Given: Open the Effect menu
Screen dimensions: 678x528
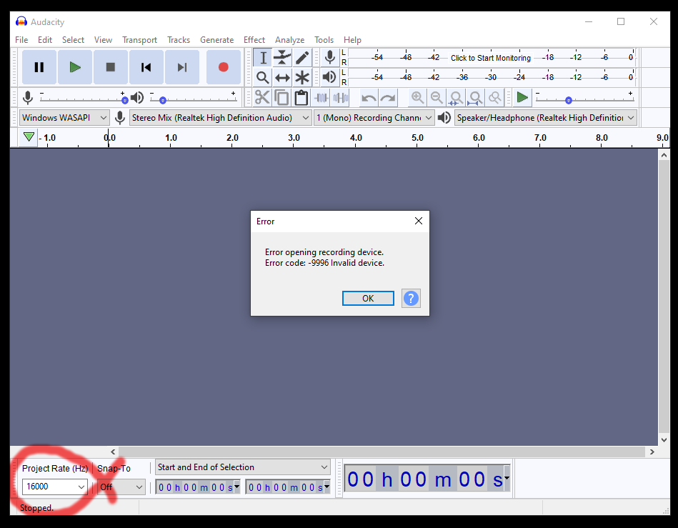Looking at the screenshot, I should pos(254,40).
